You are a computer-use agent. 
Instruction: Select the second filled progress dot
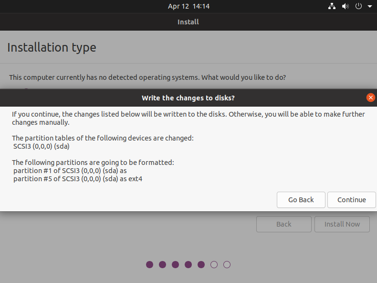[x=163, y=265]
